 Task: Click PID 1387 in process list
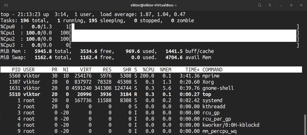tap(15, 82)
